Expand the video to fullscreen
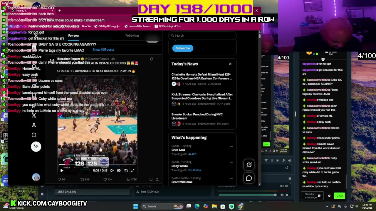This screenshot has height=211, width=376. click(133, 171)
